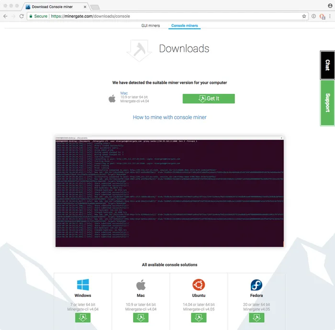Click the Windows logo icon

[x=83, y=285]
